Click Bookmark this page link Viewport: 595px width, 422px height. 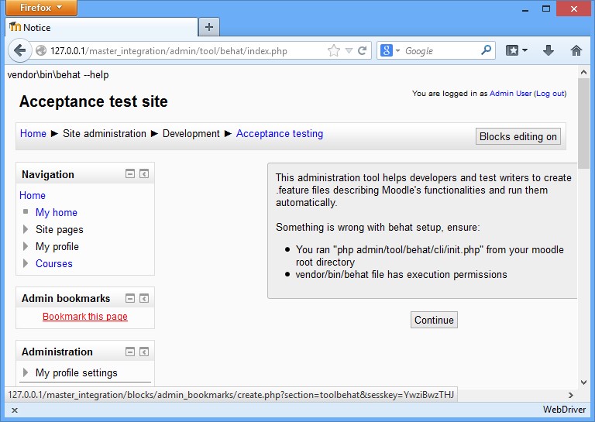(x=85, y=317)
